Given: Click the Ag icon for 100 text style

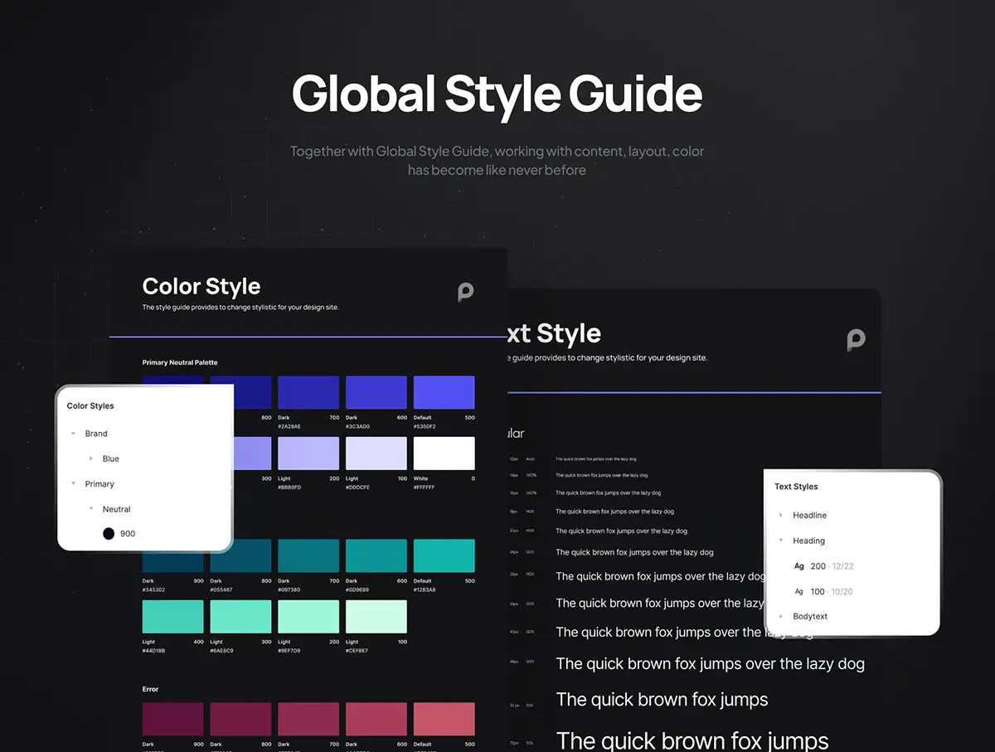Looking at the screenshot, I should (x=799, y=591).
